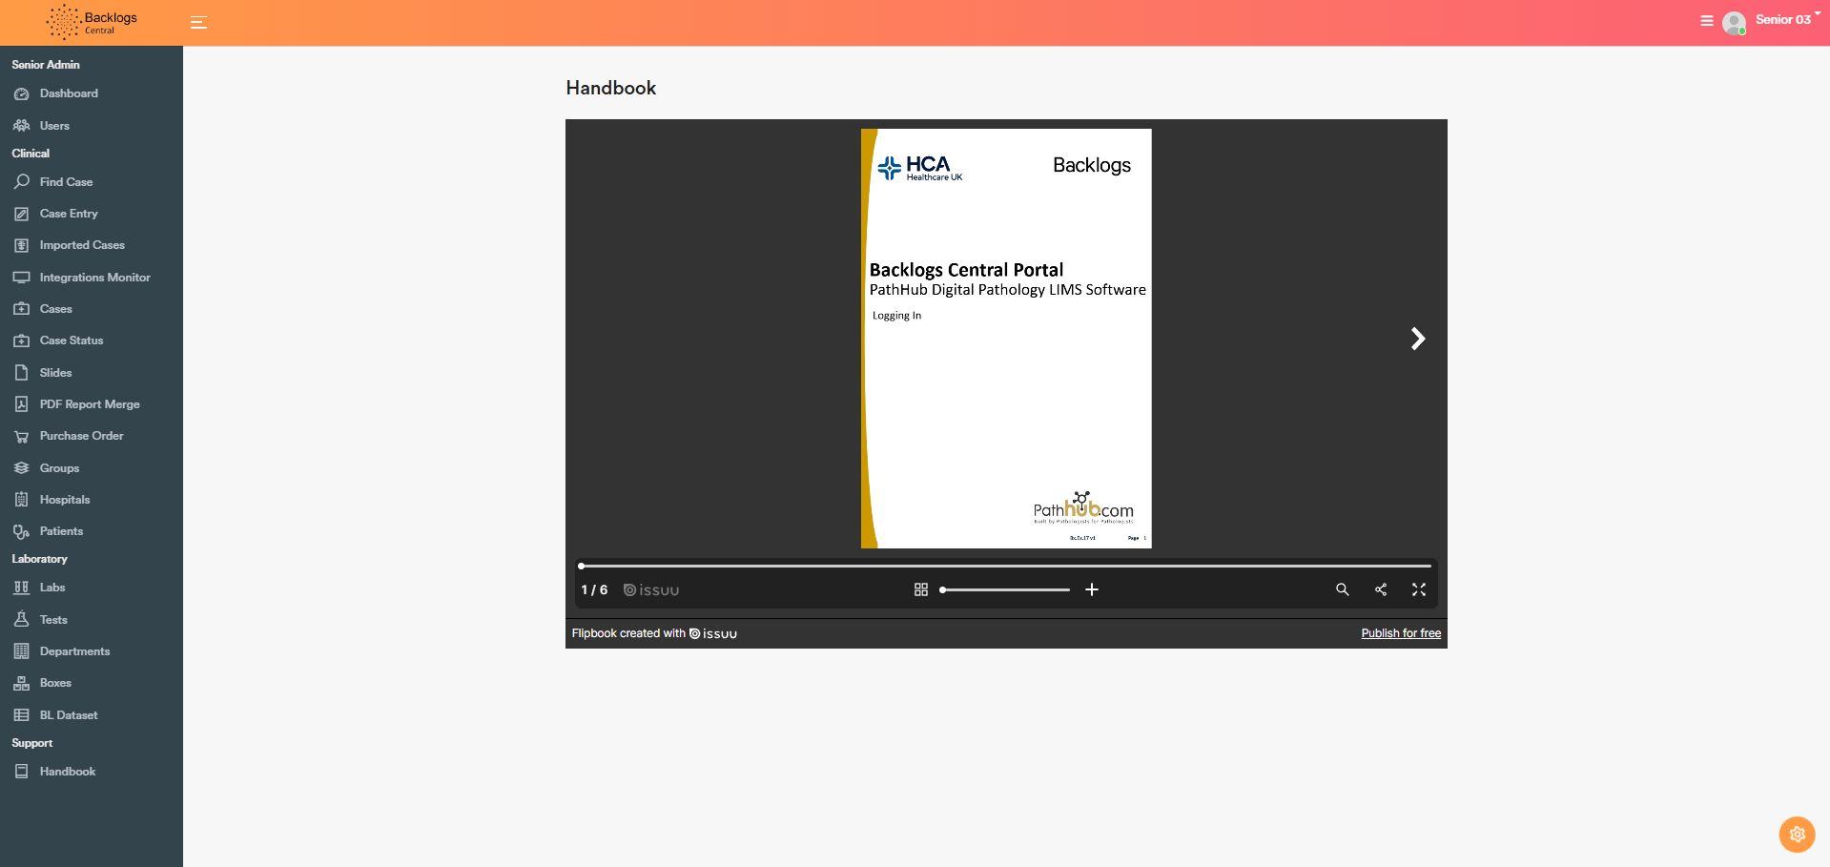This screenshot has height=867, width=1830.
Task: Open the Imported Cases menu item
Action: coord(82,245)
